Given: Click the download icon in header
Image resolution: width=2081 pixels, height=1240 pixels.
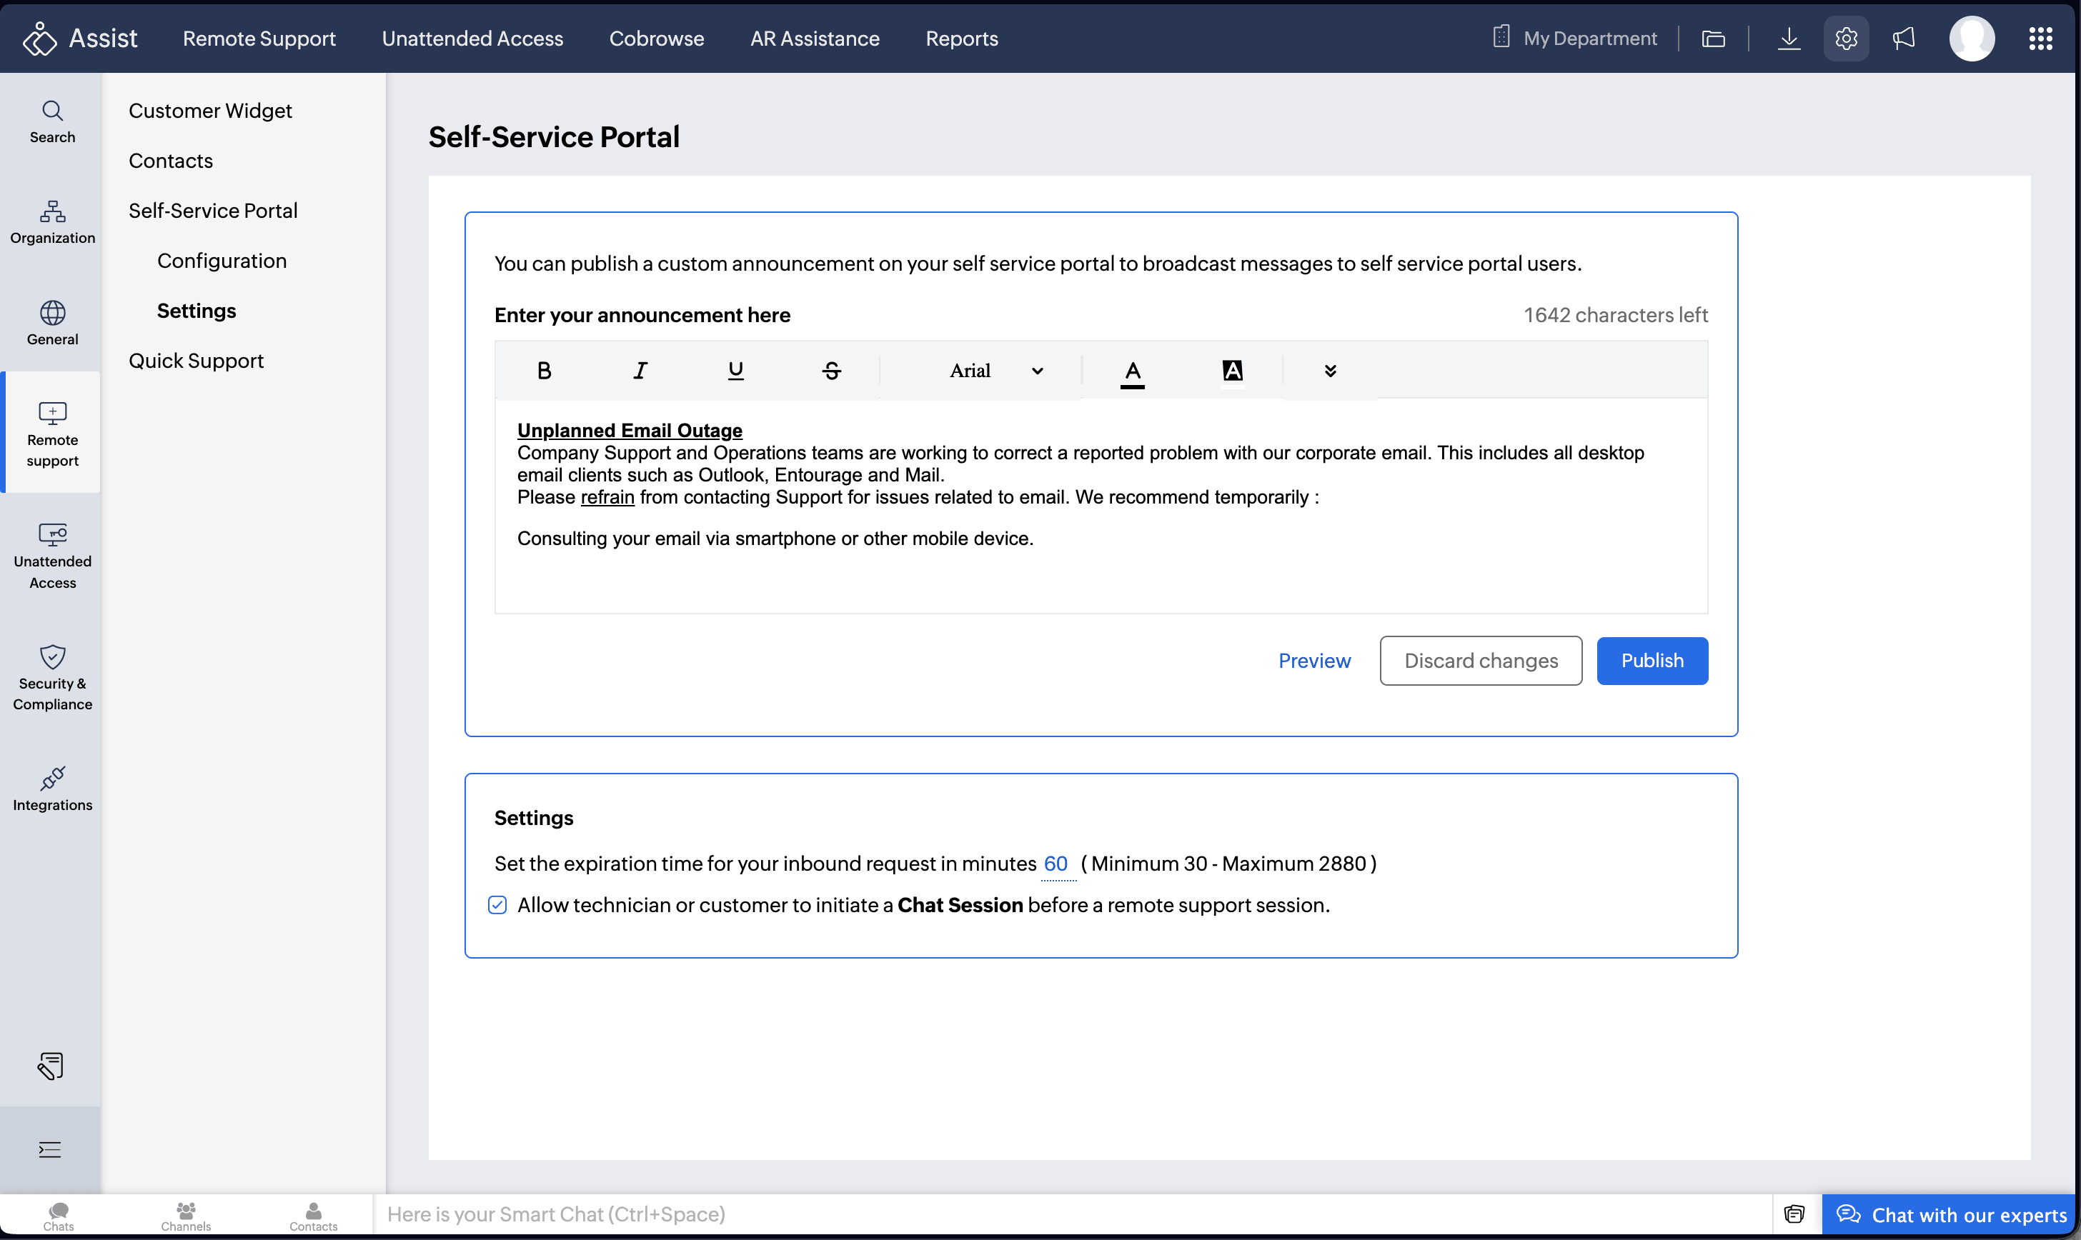Looking at the screenshot, I should [x=1789, y=39].
